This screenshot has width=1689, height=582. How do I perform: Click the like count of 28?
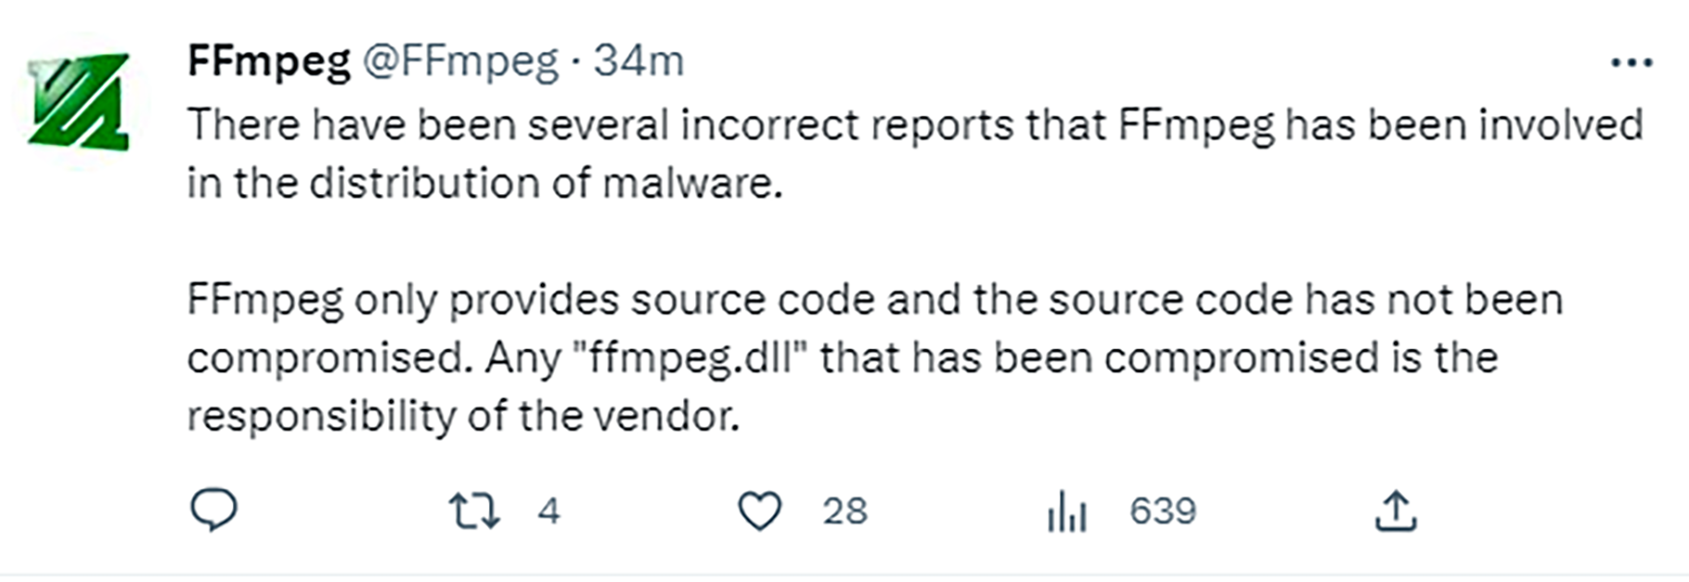tap(845, 511)
